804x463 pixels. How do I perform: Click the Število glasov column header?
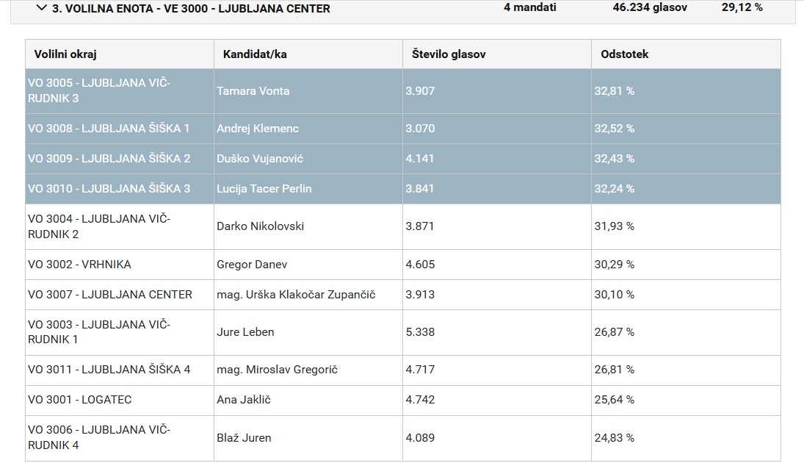(448, 54)
